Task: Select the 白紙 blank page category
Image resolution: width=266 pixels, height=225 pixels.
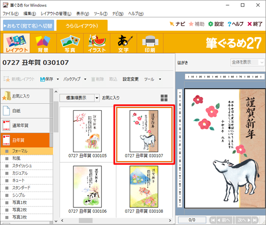Action: pos(26,111)
